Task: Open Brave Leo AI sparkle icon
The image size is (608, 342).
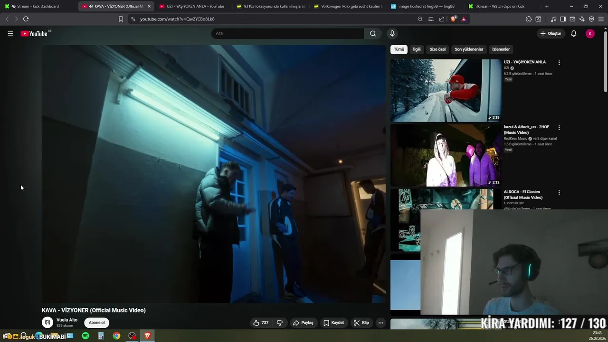Action: [582, 19]
